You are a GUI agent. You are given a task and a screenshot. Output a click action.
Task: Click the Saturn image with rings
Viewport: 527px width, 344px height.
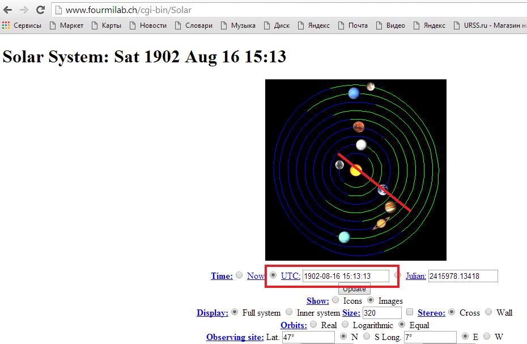(381, 223)
